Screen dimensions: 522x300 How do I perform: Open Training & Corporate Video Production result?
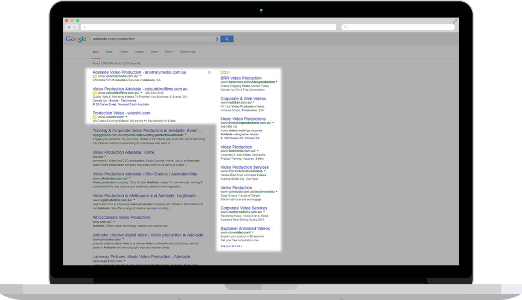click(147, 131)
